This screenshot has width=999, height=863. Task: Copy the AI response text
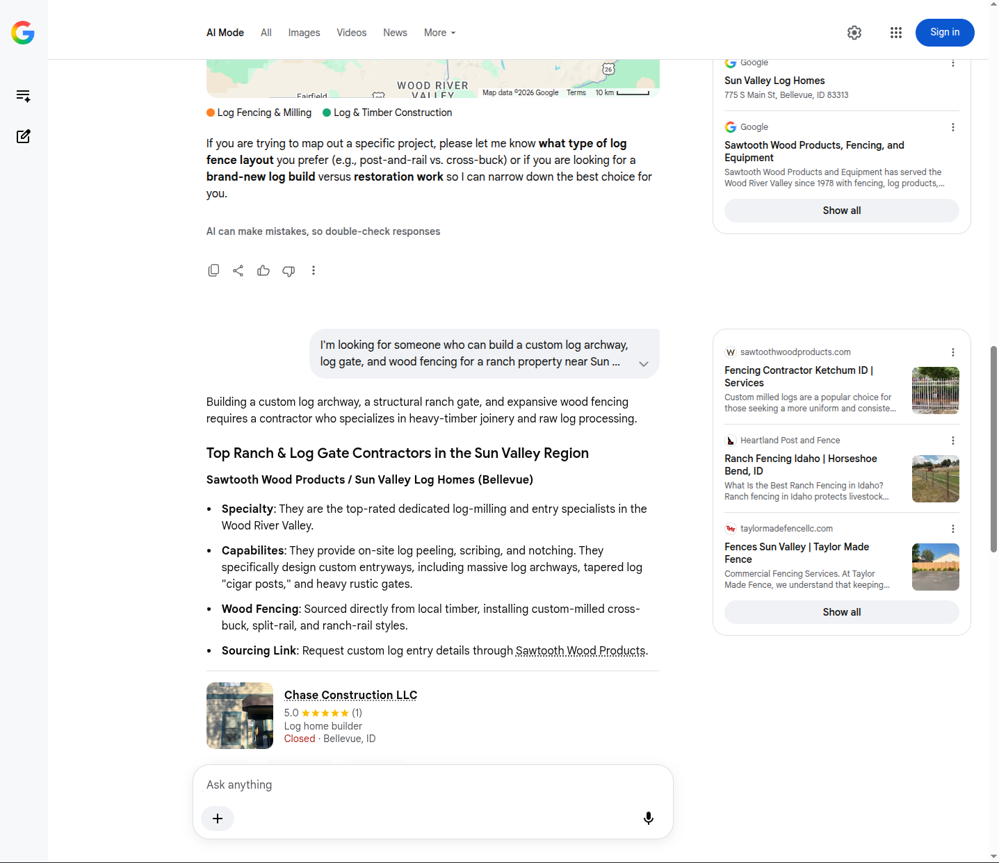[213, 270]
